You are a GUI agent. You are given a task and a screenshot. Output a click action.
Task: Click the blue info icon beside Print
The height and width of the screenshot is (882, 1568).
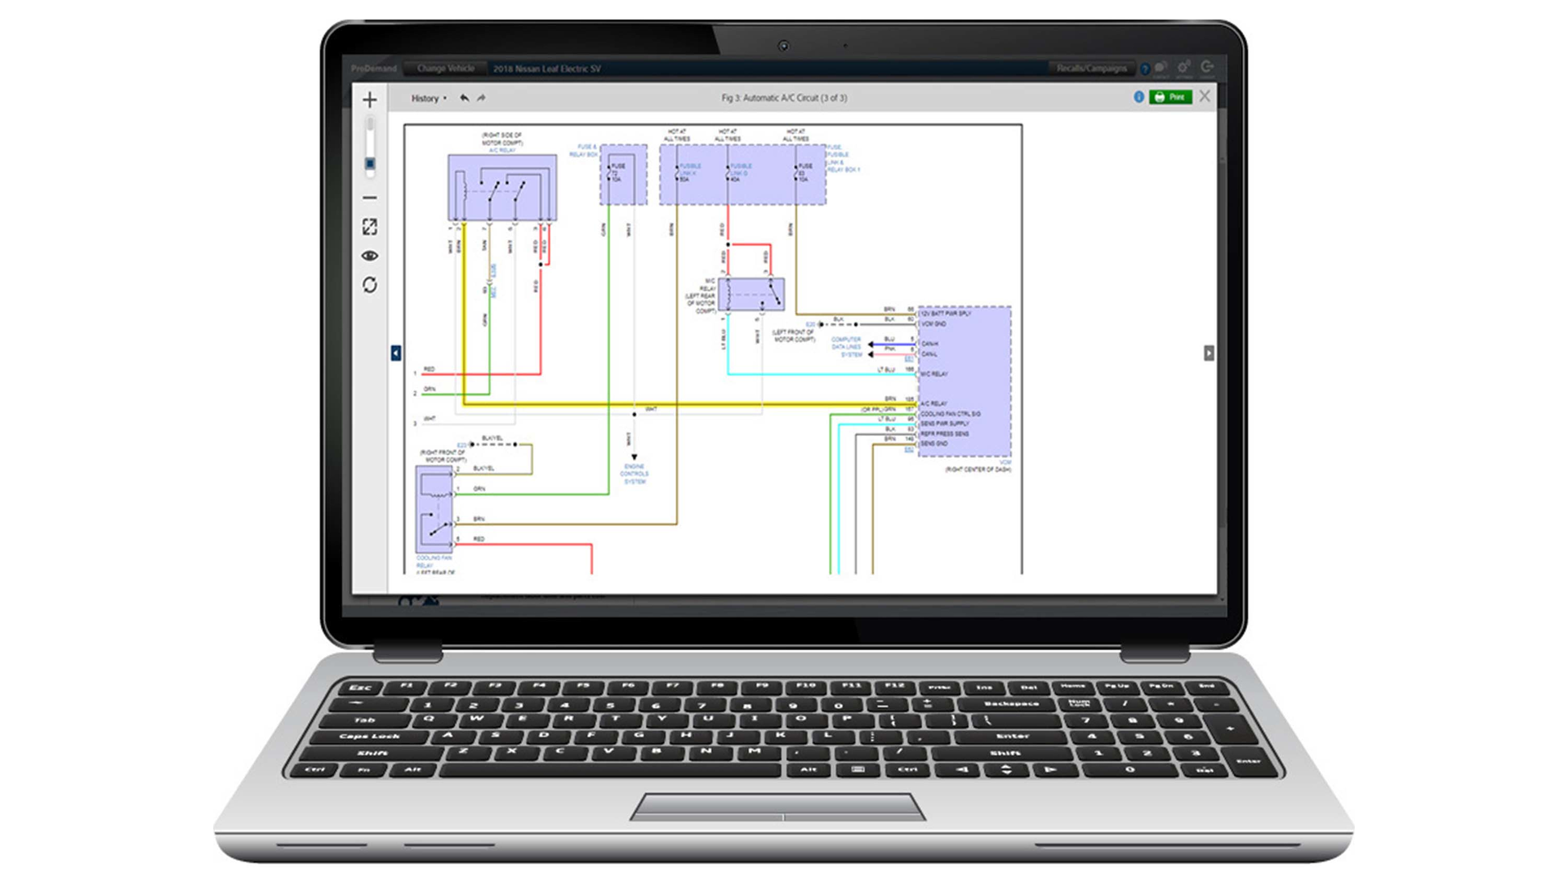[1139, 97]
